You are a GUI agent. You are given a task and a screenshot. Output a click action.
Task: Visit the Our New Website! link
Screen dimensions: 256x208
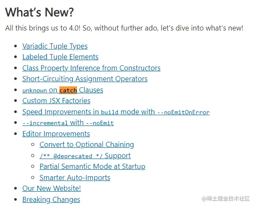click(x=52, y=188)
